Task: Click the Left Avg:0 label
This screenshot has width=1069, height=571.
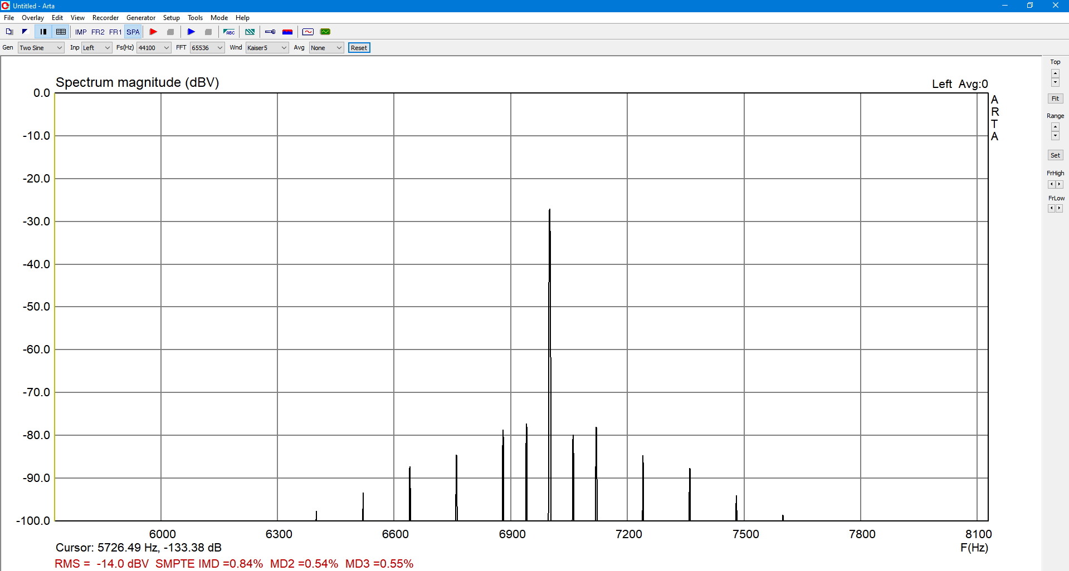Action: (960, 84)
